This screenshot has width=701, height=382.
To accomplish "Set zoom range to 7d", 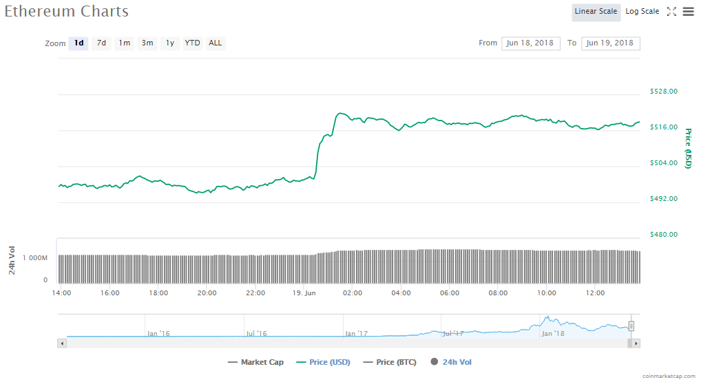I will click(x=101, y=43).
